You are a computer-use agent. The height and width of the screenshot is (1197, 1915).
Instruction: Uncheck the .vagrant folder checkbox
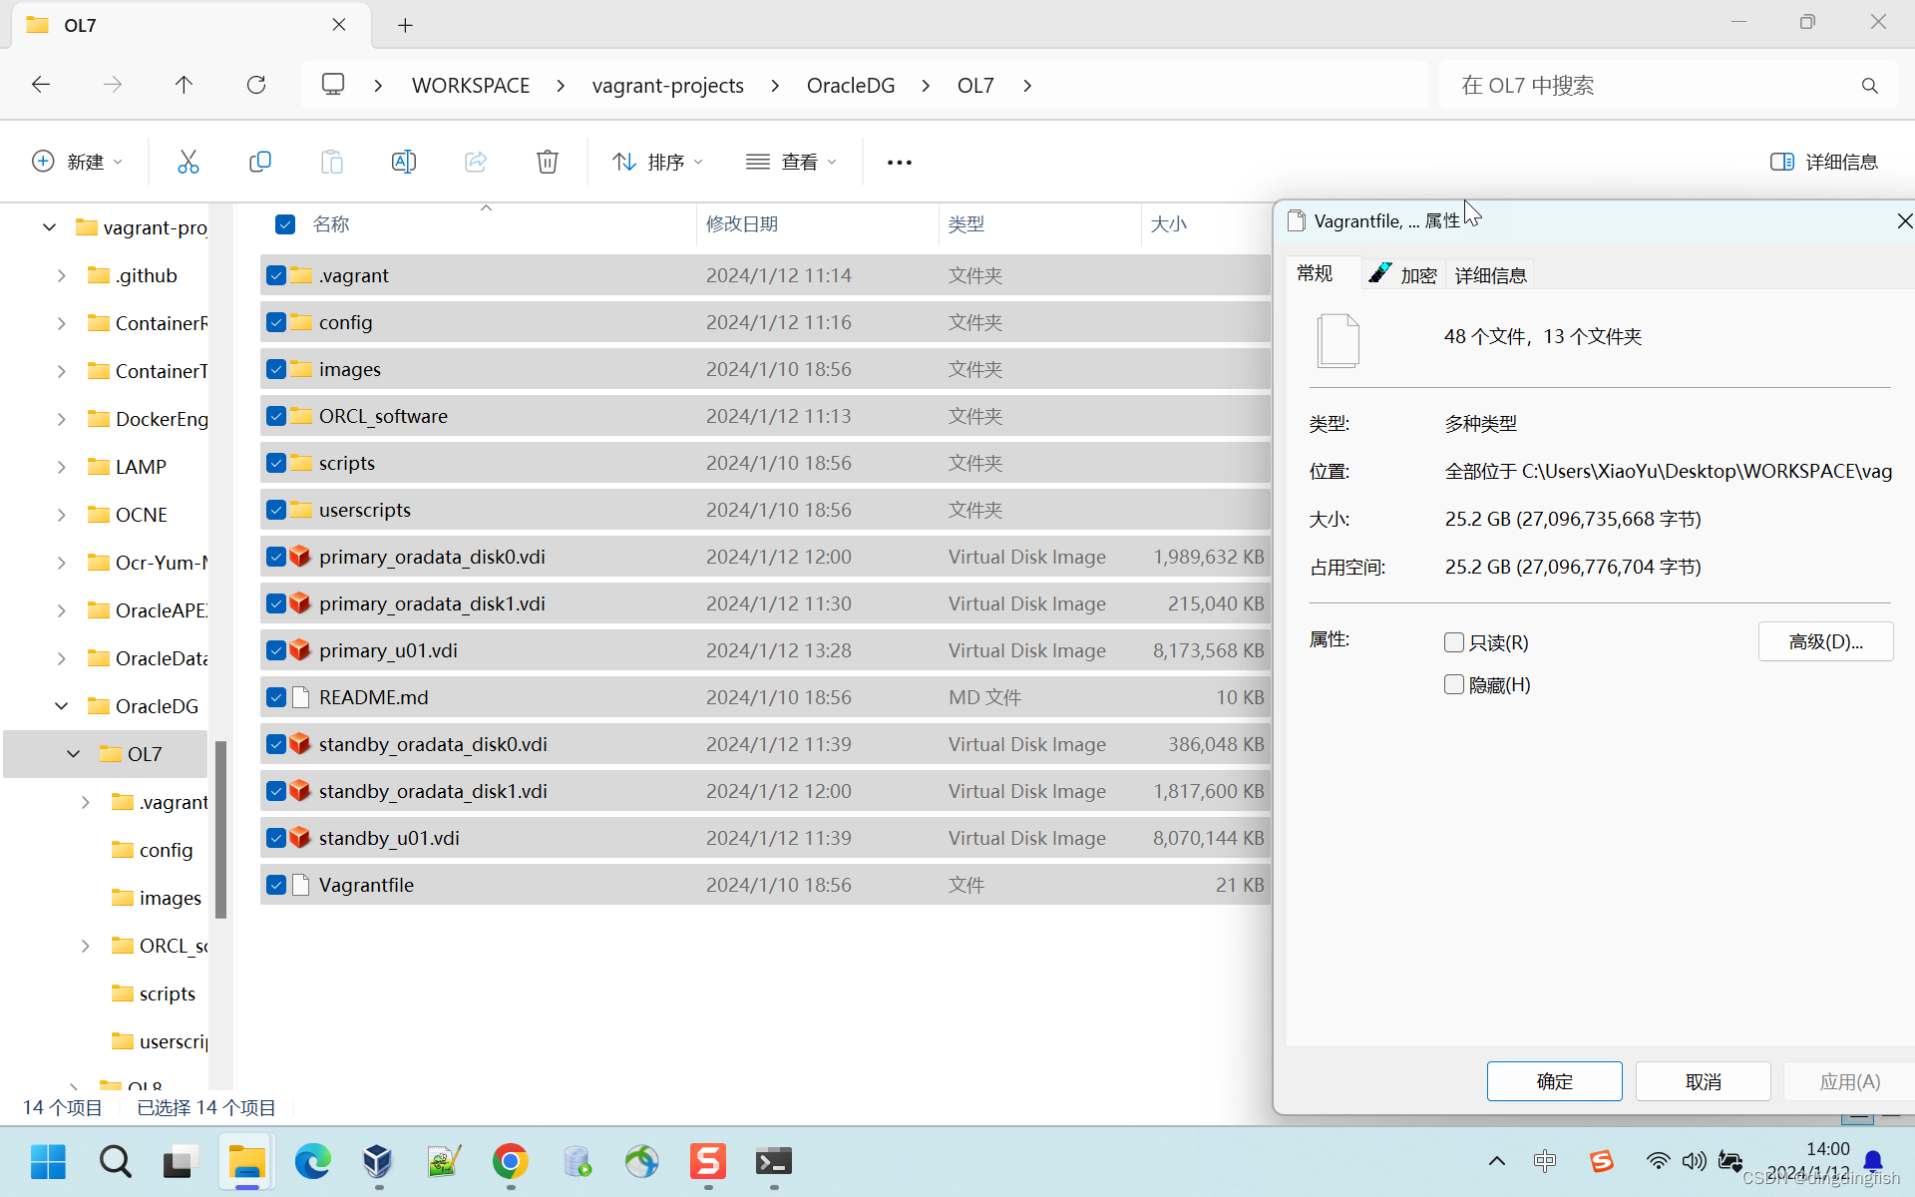(276, 275)
